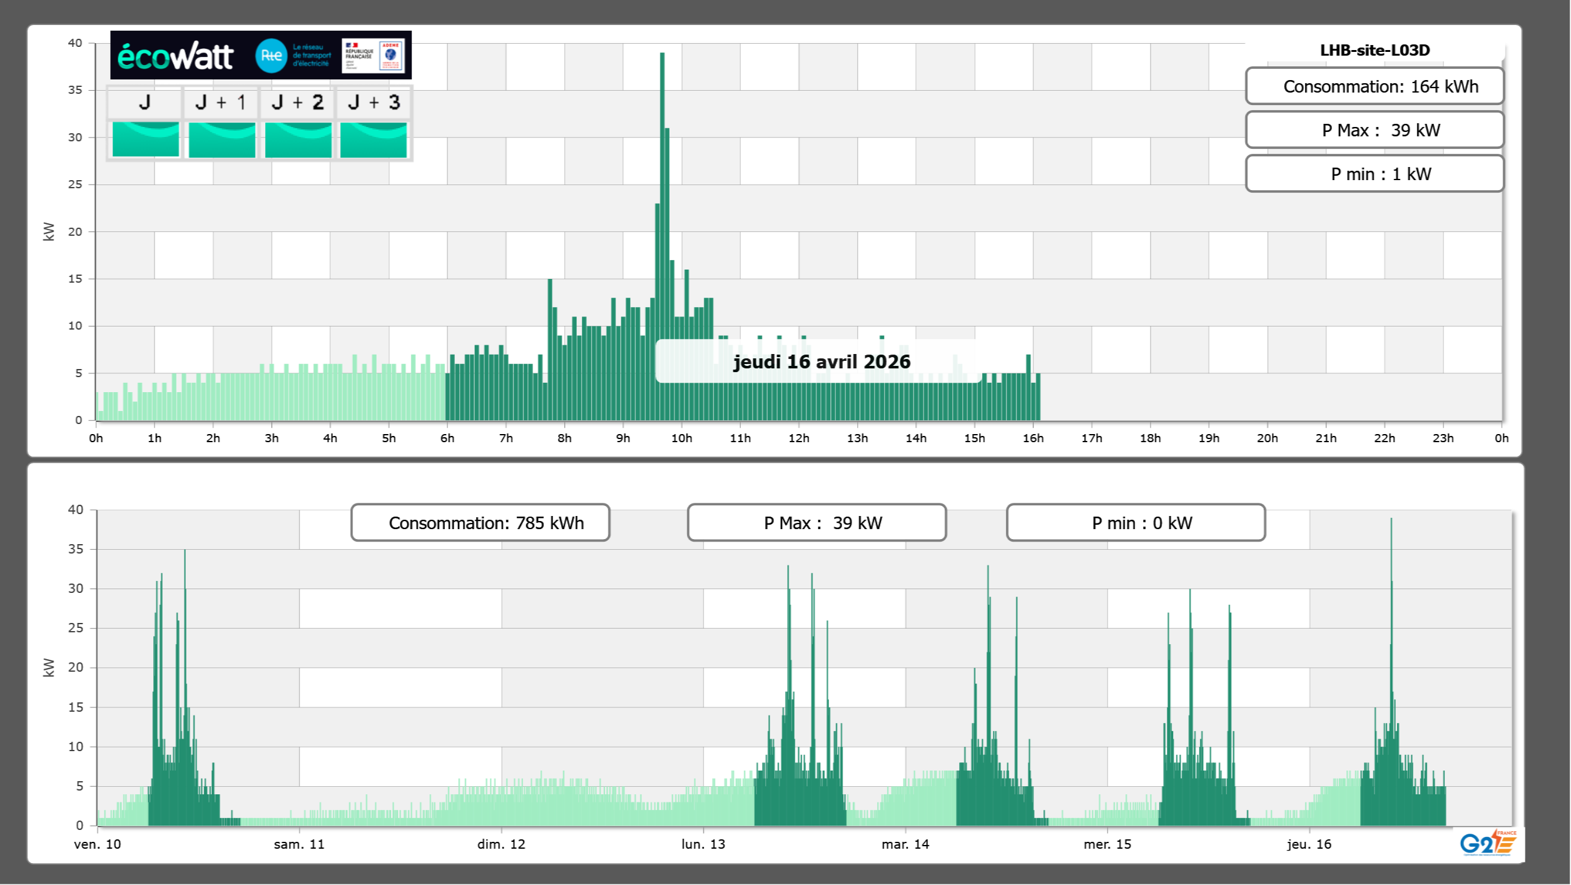Click the RTE round blue logo
This screenshot has width=1571, height=885.
(x=271, y=56)
